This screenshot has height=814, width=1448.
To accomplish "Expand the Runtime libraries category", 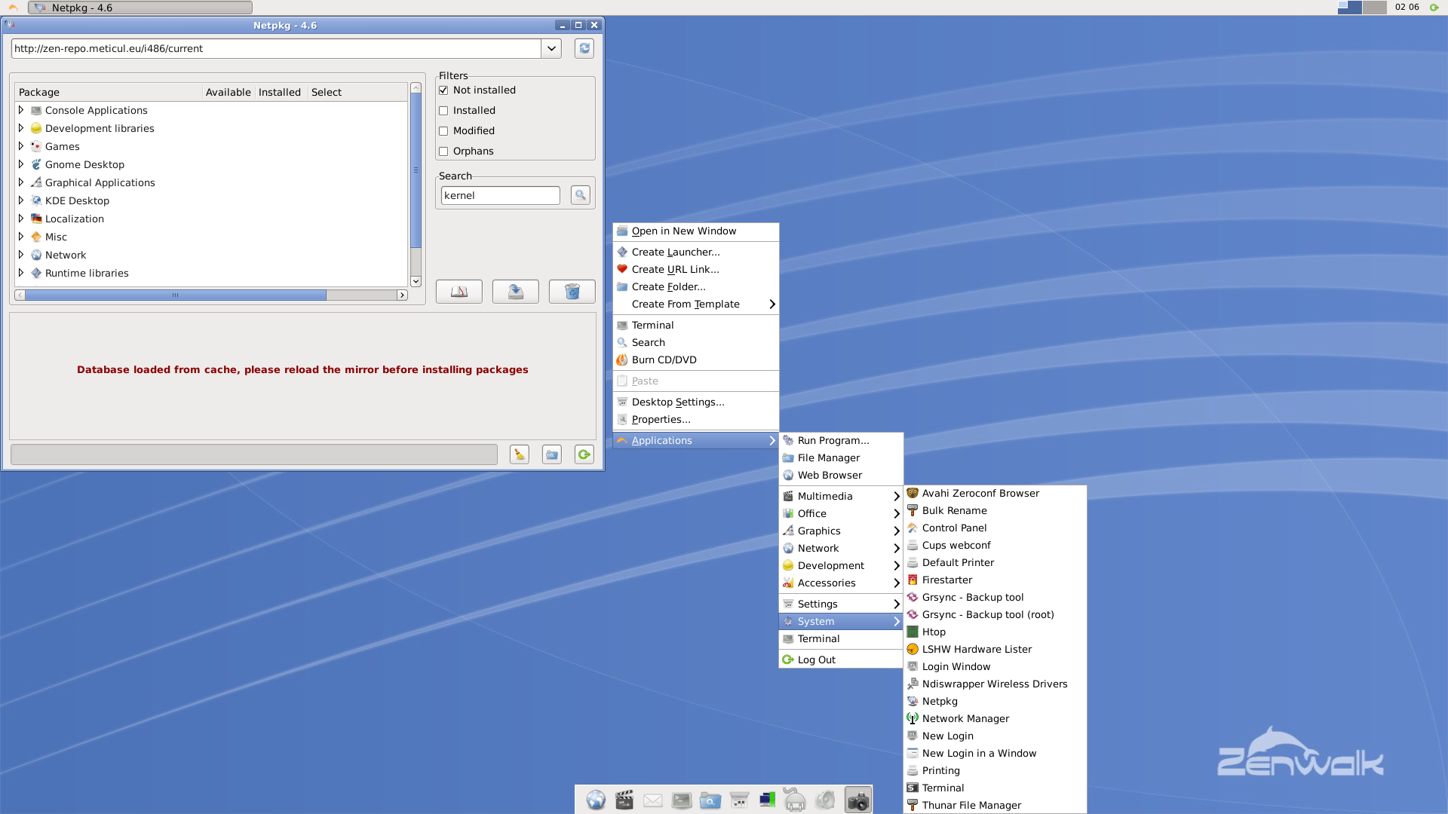I will pyautogui.click(x=21, y=273).
